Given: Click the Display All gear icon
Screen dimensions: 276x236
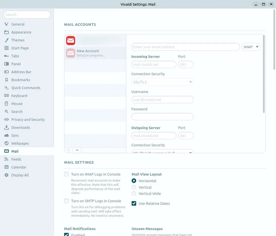Looking at the screenshot, I should (7, 175).
